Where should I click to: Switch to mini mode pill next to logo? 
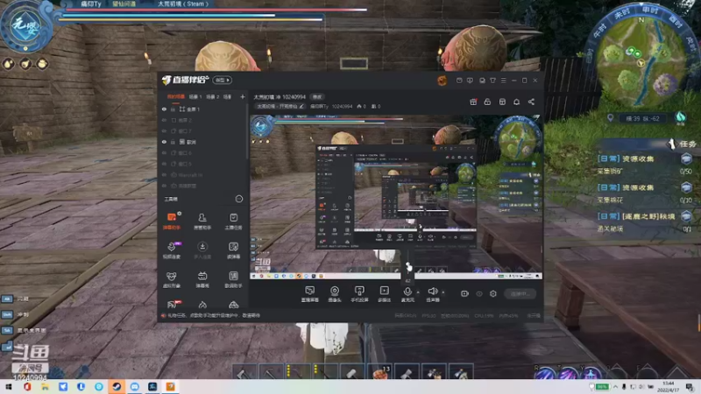(223, 80)
